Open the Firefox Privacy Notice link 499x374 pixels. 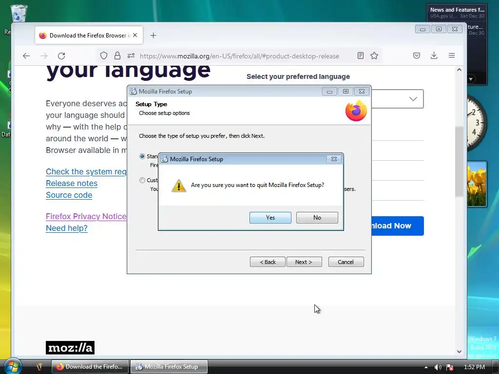pos(86,217)
